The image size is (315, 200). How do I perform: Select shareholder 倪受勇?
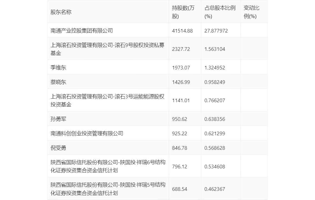coord(58,148)
